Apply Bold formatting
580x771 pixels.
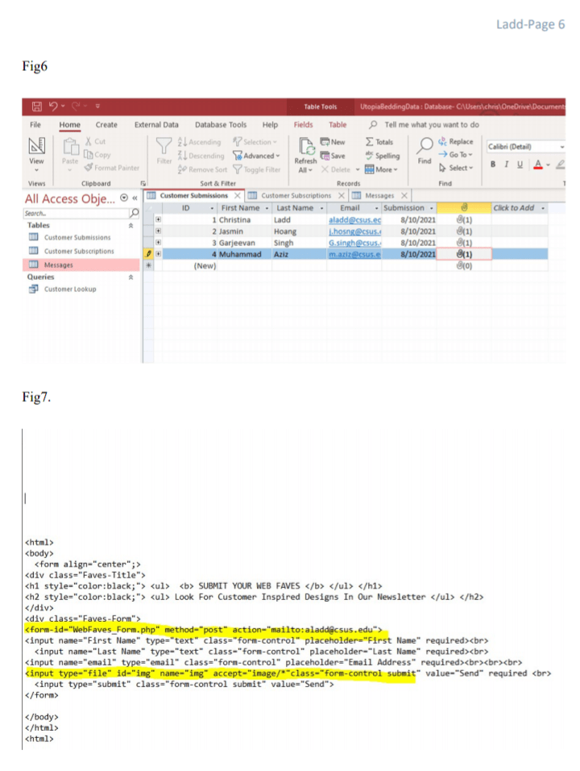point(493,164)
